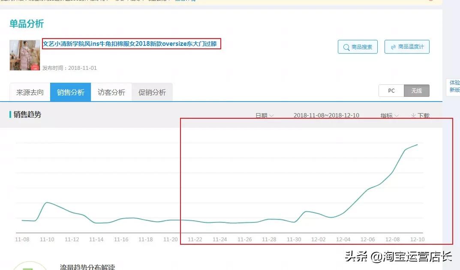Click the 体验新版 button on right edge
The height and width of the screenshot is (270, 460).
[454, 86]
